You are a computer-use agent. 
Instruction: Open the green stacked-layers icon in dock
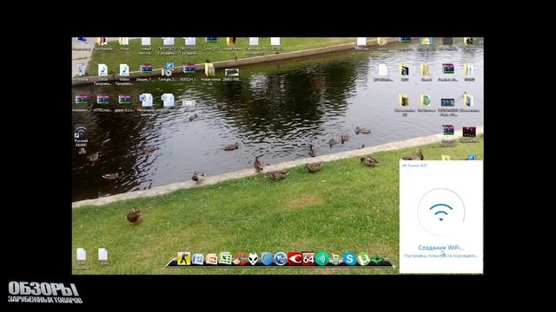(377, 260)
